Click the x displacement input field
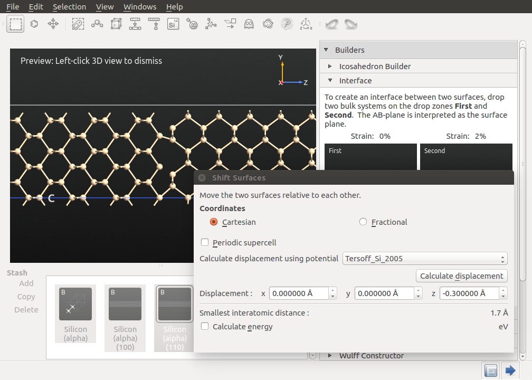The height and width of the screenshot is (380, 532). (299, 293)
